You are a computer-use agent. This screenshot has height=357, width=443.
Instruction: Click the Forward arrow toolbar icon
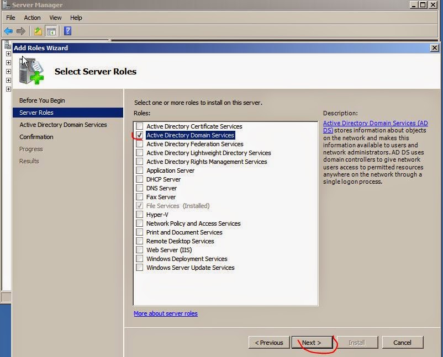tap(20, 31)
